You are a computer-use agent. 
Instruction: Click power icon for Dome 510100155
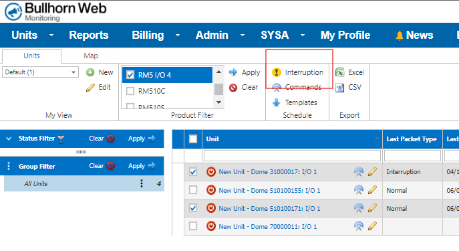click(x=210, y=190)
